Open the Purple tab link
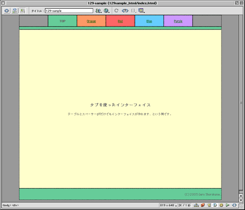 tap(178, 21)
